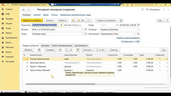Open Закупки section
The height and width of the screenshot is (96, 171).
9,23
